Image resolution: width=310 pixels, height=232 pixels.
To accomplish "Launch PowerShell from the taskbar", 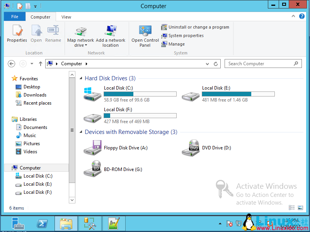I will click(42, 224).
